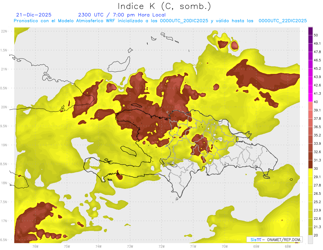Pick the bright yellow swatch between 29.1 and 30
Image resolution: width=323 pixels, height=250 pixels.
point(310,173)
